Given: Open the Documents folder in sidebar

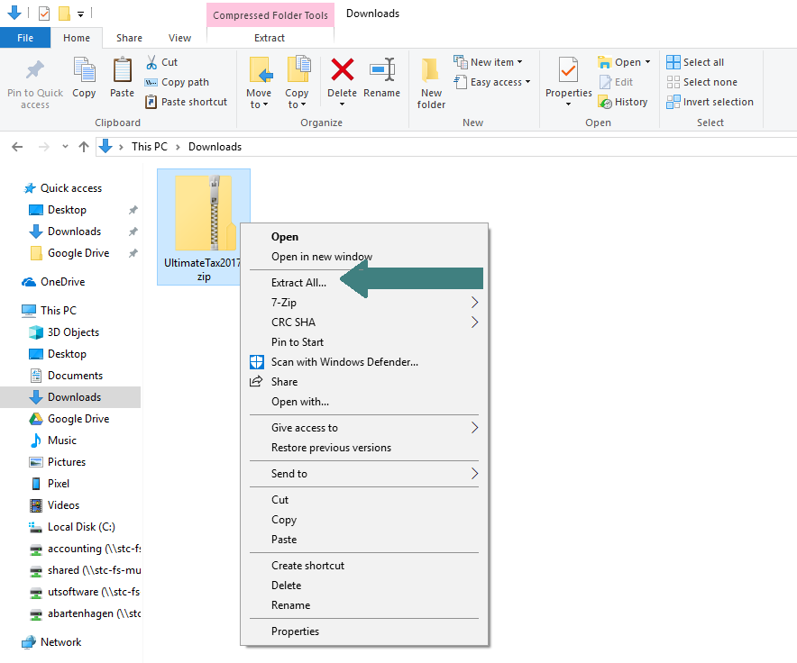Looking at the screenshot, I should click(66, 376).
